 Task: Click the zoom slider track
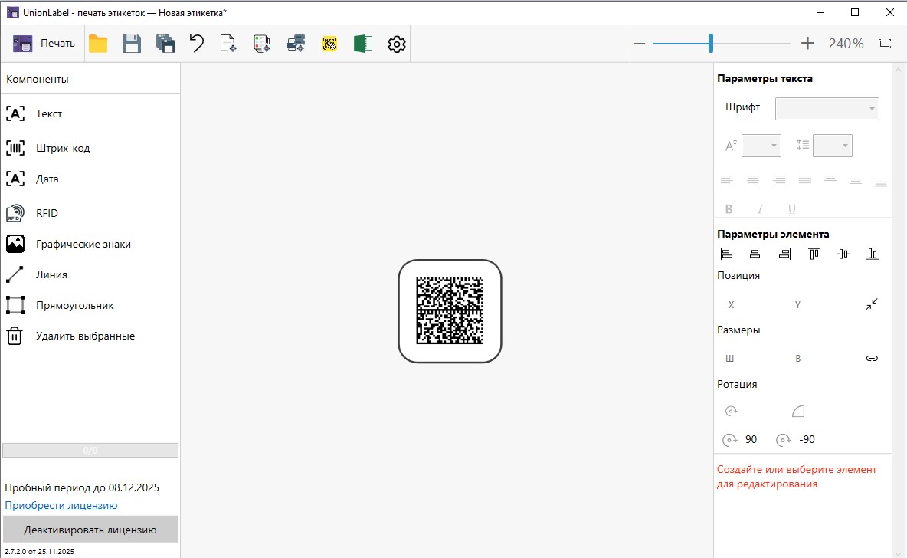click(x=751, y=44)
